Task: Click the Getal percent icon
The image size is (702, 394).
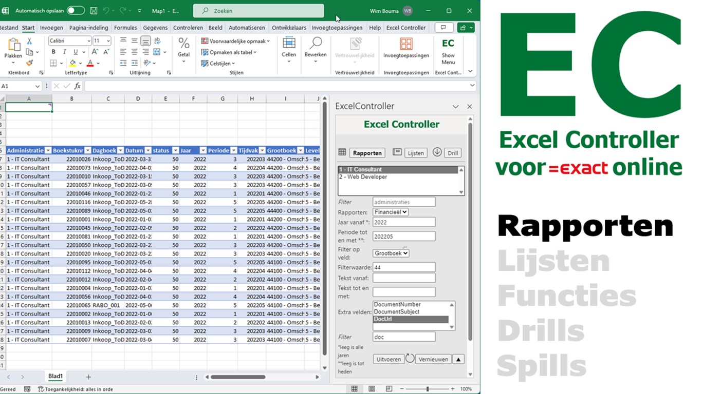Action: click(184, 44)
